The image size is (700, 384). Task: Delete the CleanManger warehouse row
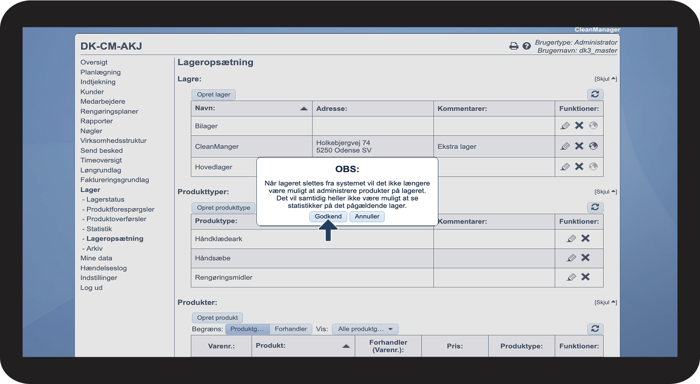tap(579, 146)
